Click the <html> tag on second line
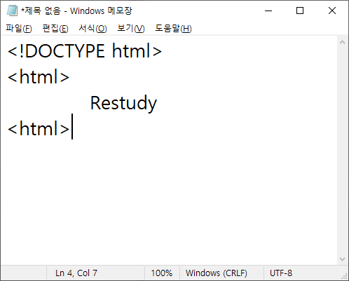The height and width of the screenshot is (281, 349). click(x=39, y=76)
